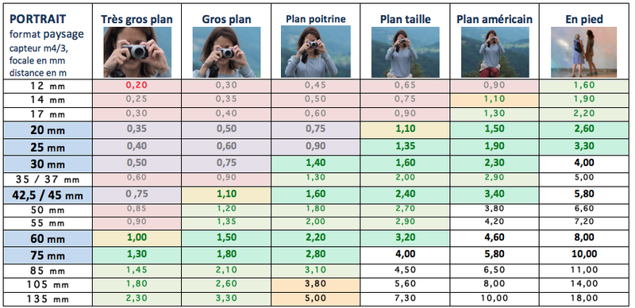The height and width of the screenshot is (308, 635).
Task: Click the Très gros plan example photo
Action: (137, 52)
